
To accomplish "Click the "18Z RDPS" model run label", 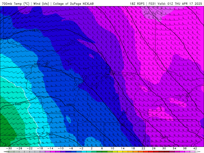I will (137, 4).
